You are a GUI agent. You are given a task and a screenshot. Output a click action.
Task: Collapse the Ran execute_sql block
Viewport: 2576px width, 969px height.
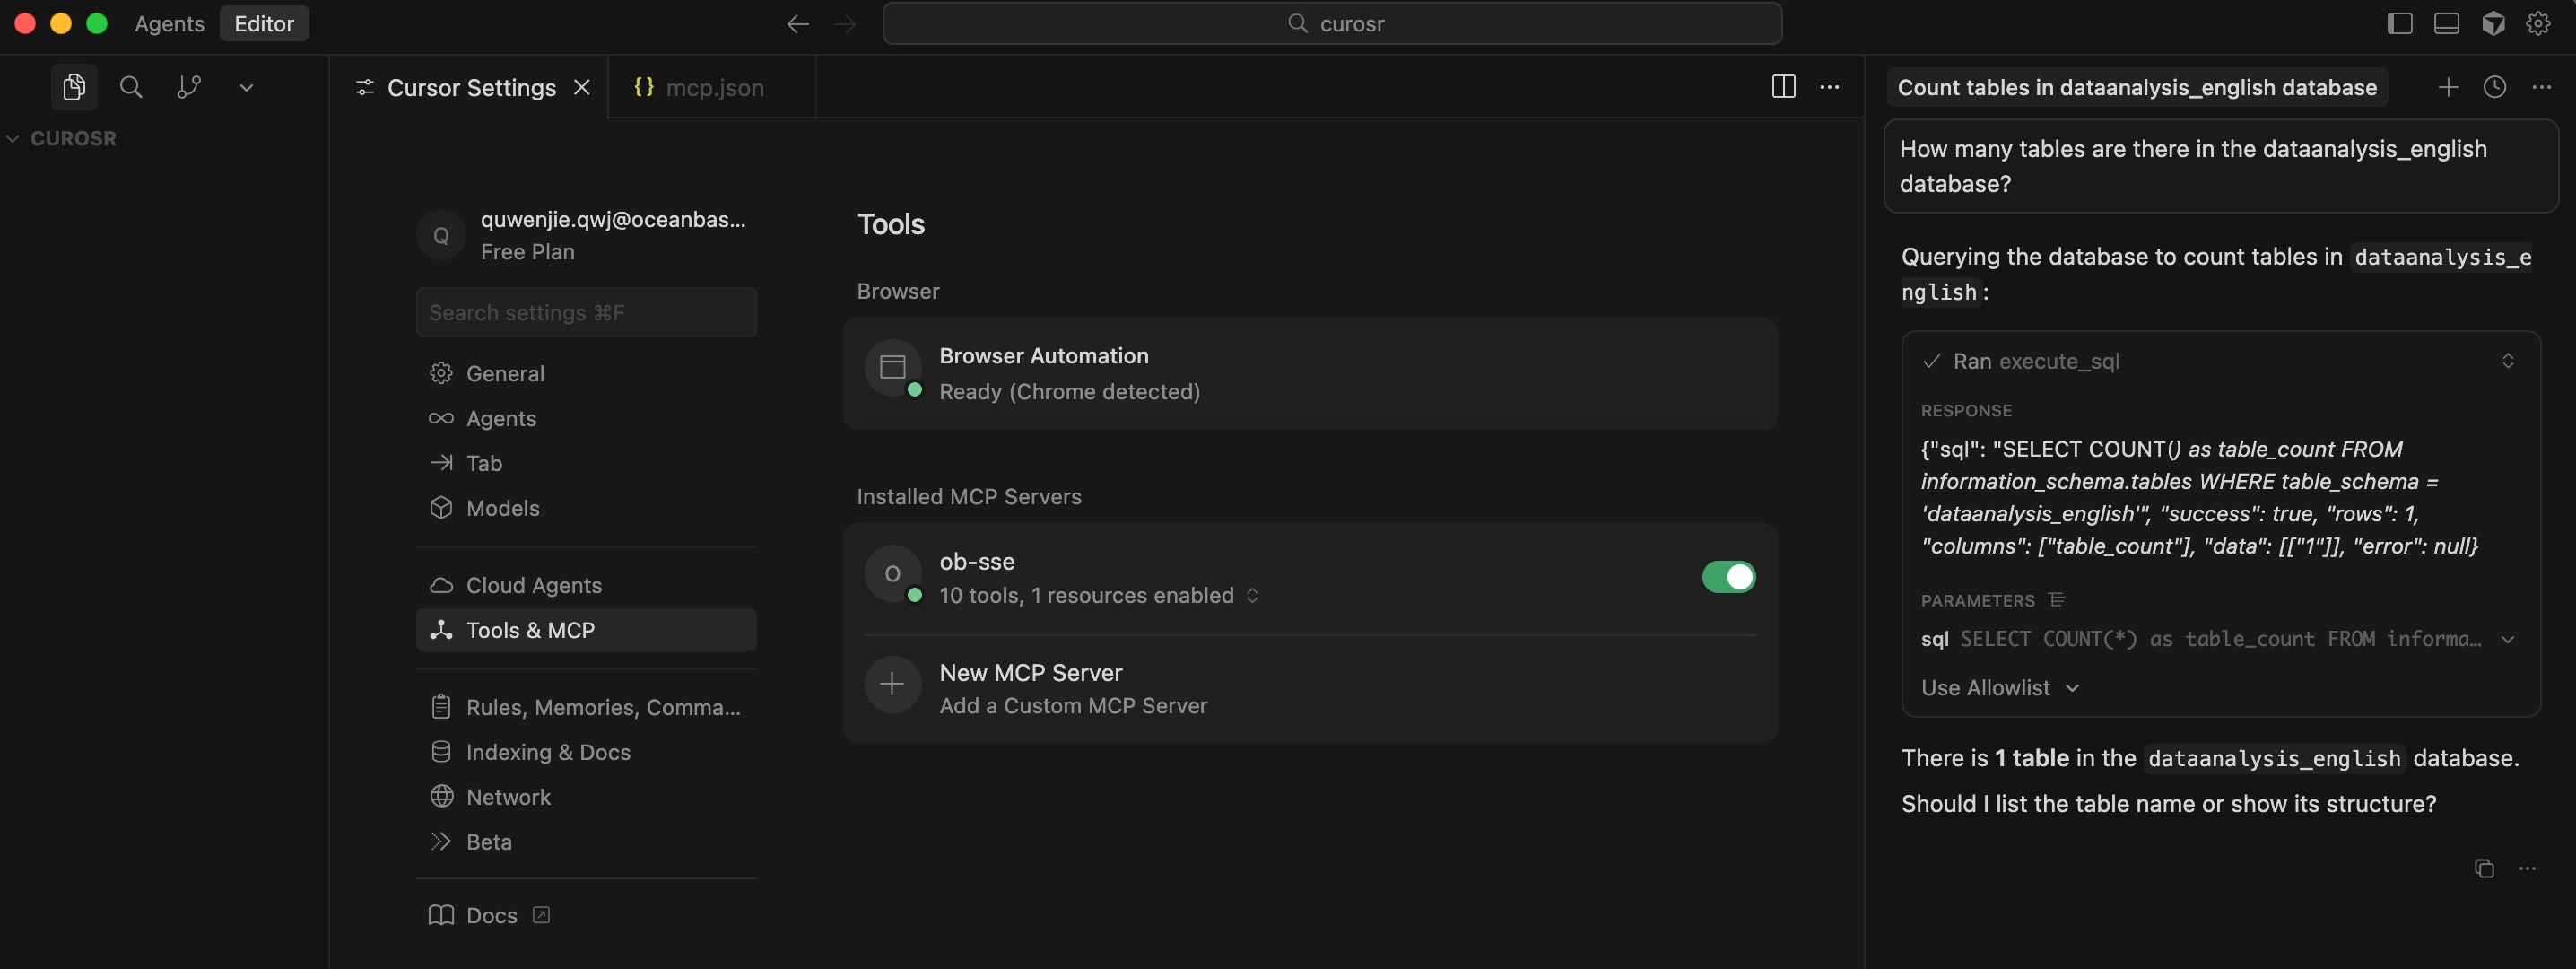[x=2507, y=361]
